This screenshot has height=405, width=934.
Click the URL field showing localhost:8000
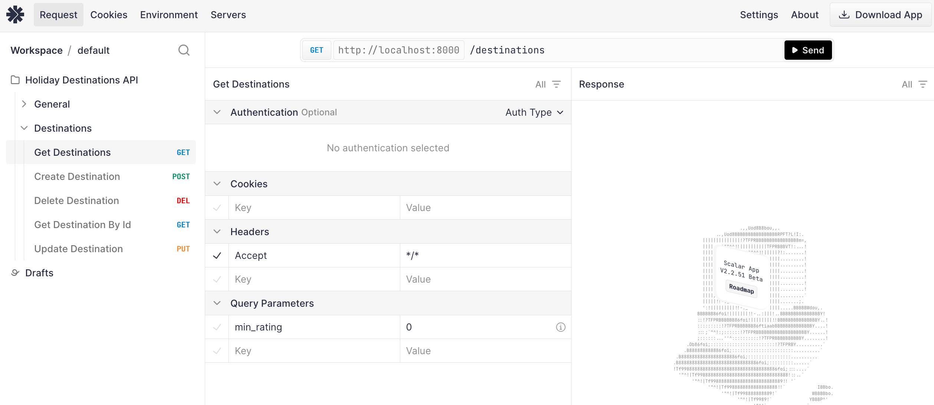tap(398, 50)
